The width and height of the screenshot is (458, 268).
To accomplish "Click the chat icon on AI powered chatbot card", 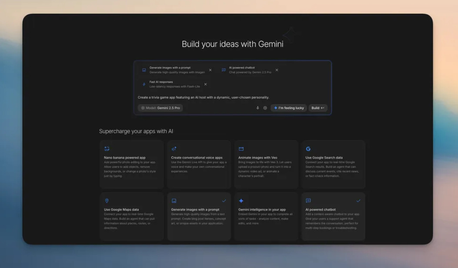I will (x=308, y=201).
